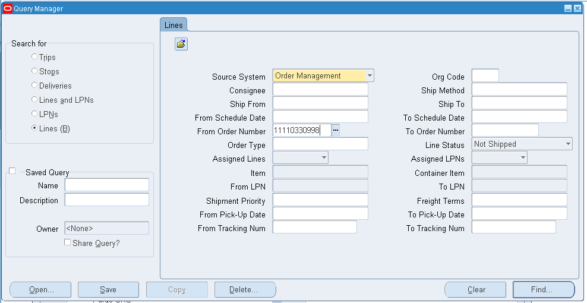Viewport: 587px width, 303px height.
Task: Select the Deliveries radio button
Action: click(34, 86)
